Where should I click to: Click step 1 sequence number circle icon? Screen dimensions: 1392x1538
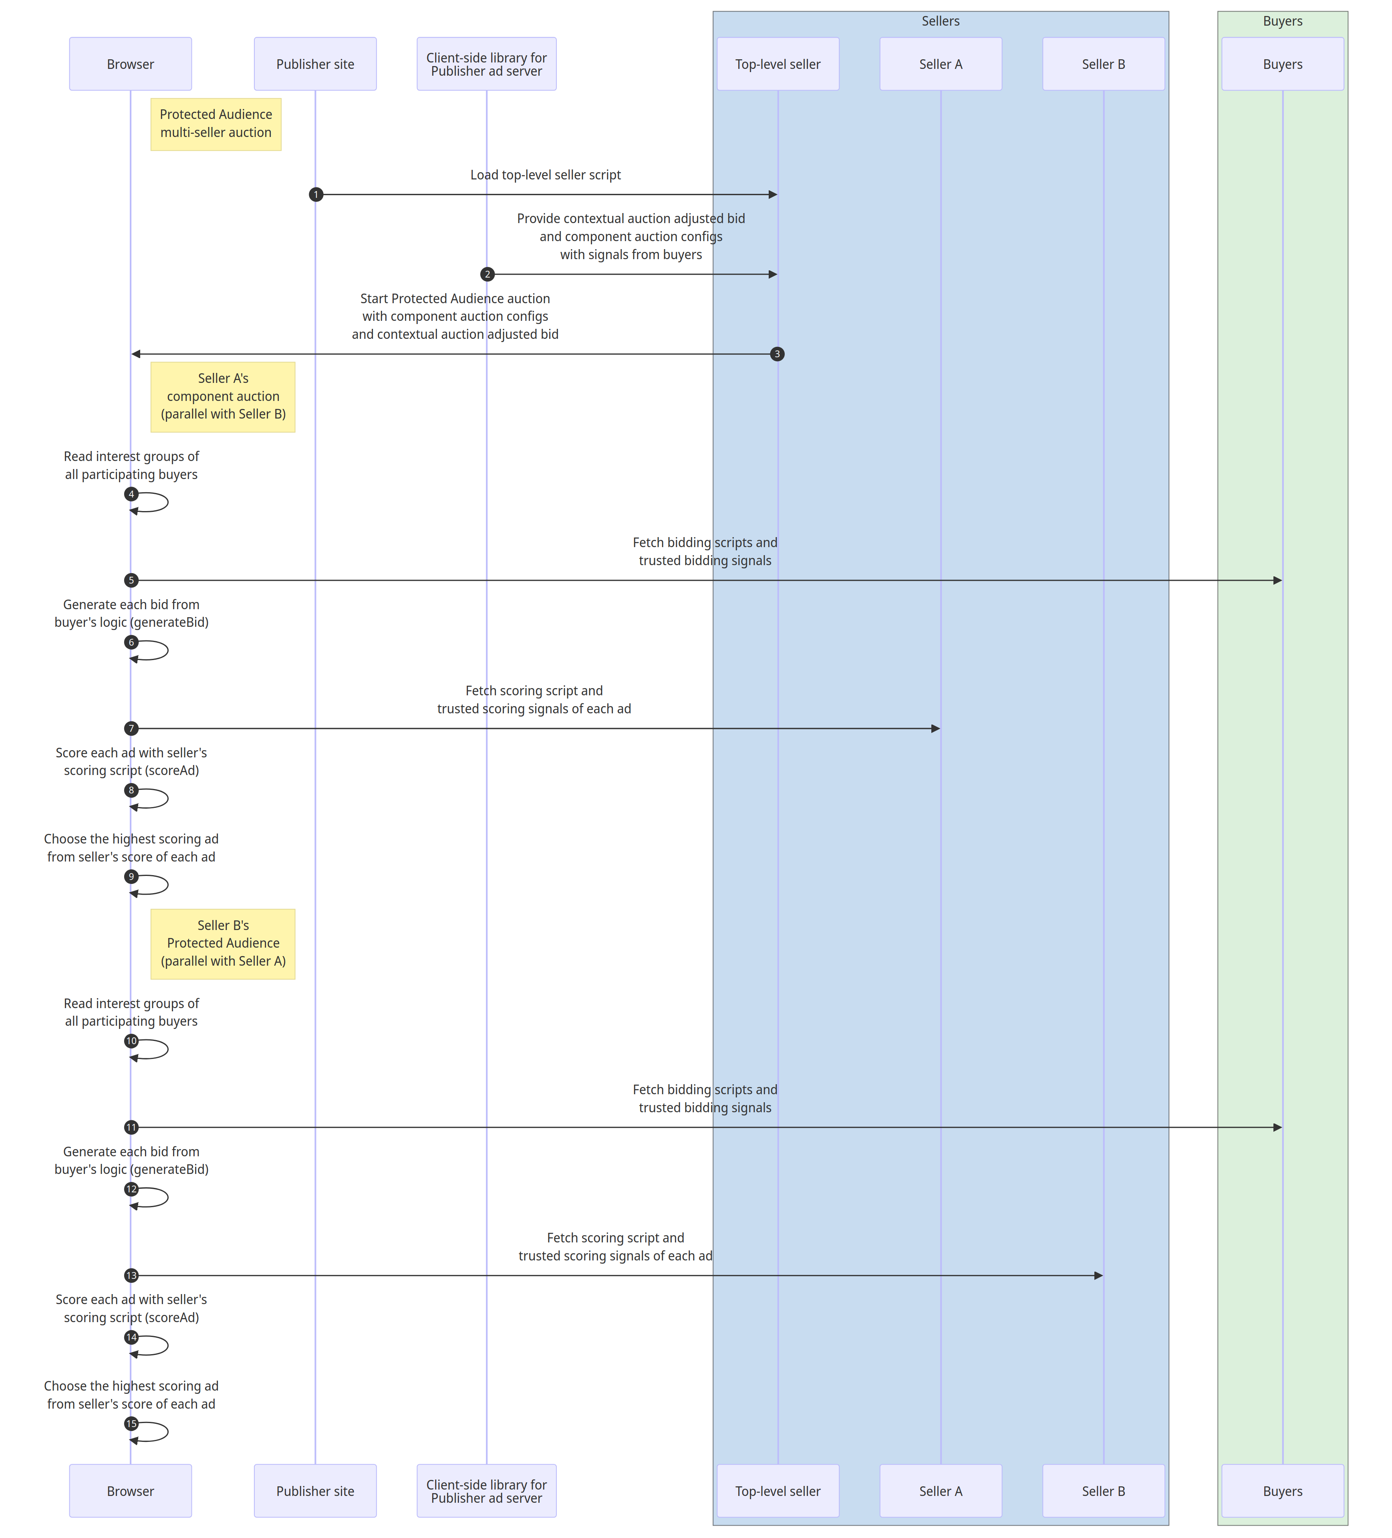315,198
